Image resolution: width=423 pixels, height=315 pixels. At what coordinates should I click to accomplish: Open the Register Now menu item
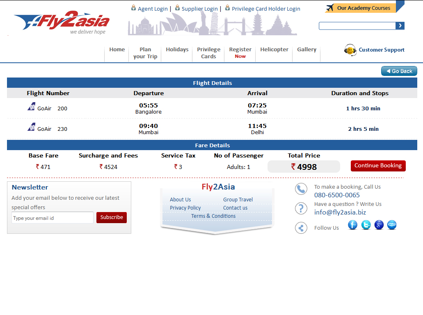tap(240, 53)
